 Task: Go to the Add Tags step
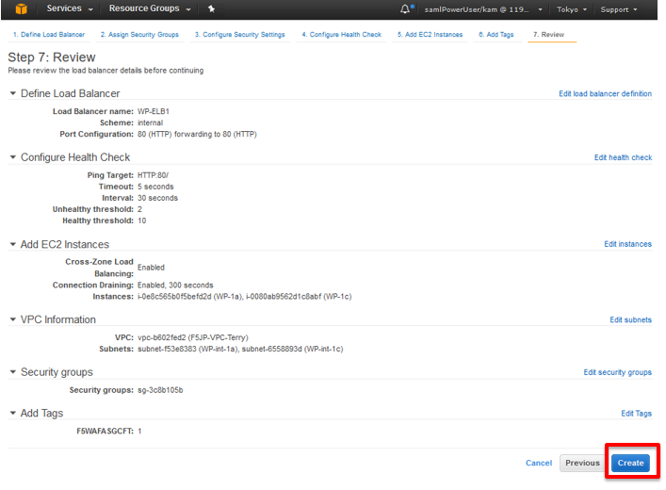click(x=496, y=35)
